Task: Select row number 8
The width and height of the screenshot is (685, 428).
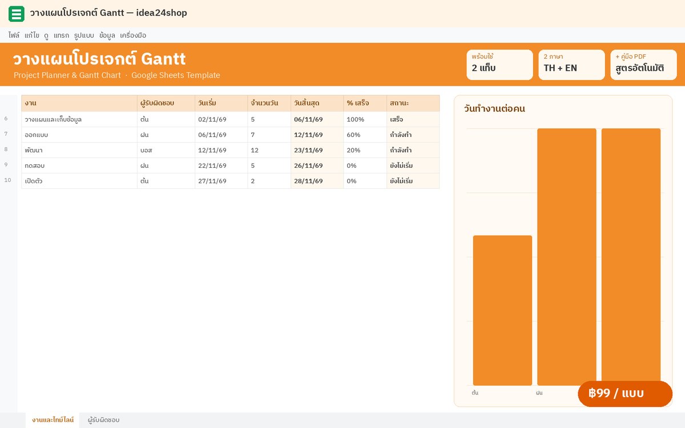Action: pyautogui.click(x=6, y=150)
